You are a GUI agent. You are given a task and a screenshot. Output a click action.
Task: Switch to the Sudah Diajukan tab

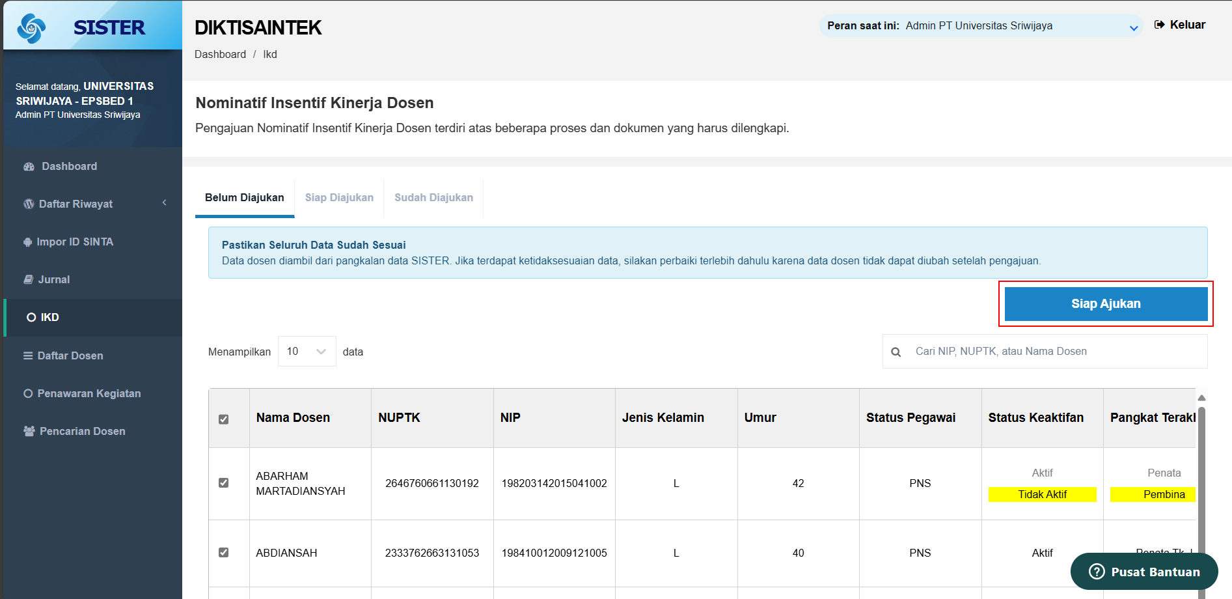433,198
